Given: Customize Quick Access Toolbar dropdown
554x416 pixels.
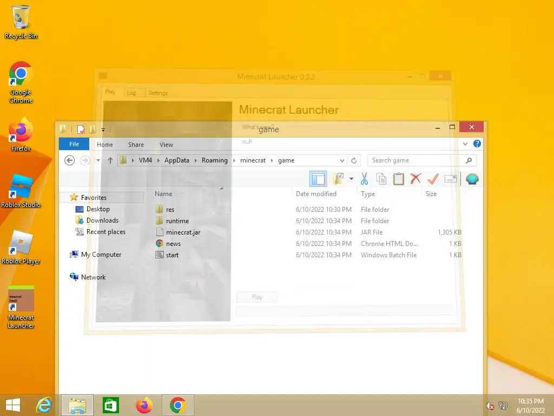Looking at the screenshot, I should point(103,130).
